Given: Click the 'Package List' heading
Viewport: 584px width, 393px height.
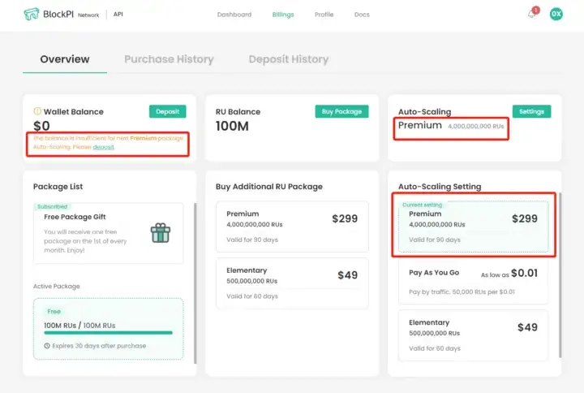Looking at the screenshot, I should pos(58,187).
